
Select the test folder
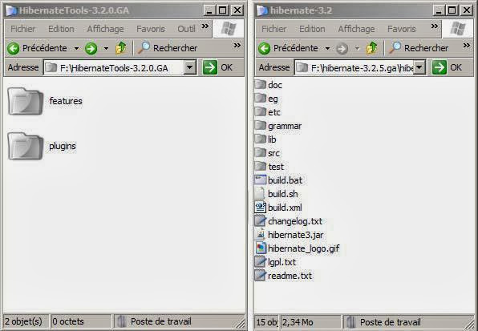point(269,166)
